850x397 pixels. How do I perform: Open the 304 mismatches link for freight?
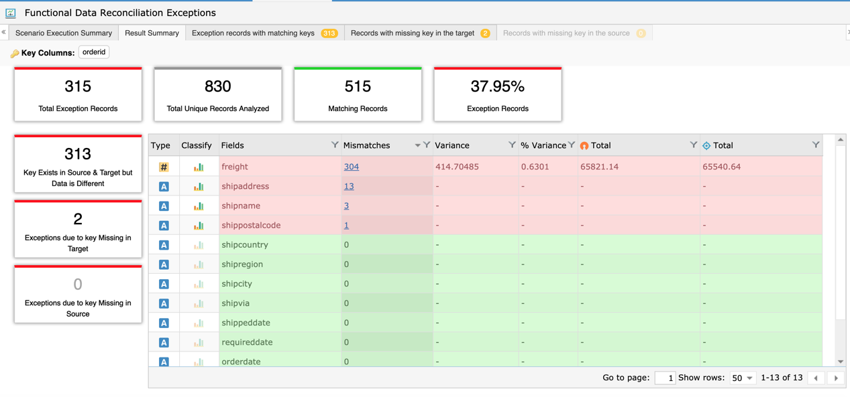pos(349,166)
